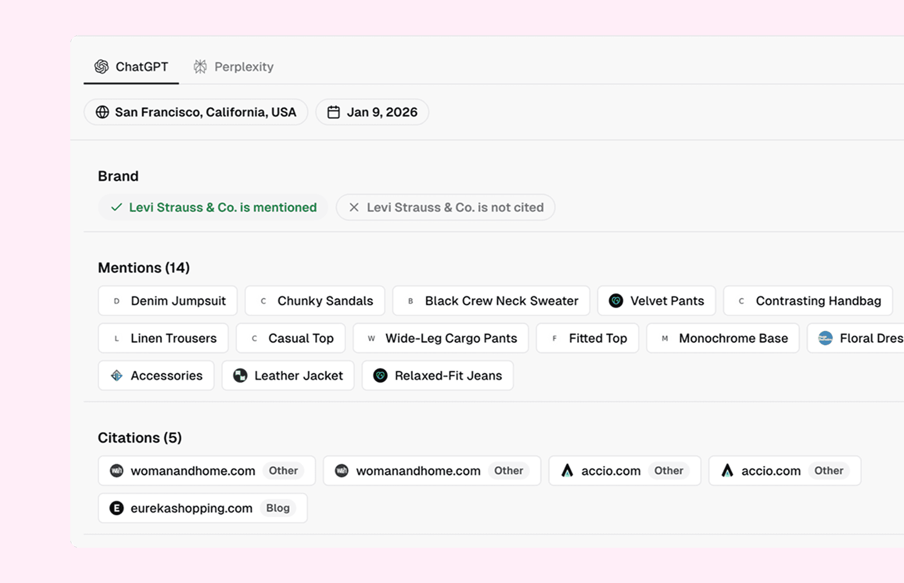Screen dimensions: 904x583
Task: Click the L icon next to Linen Trousers
Action: point(117,338)
